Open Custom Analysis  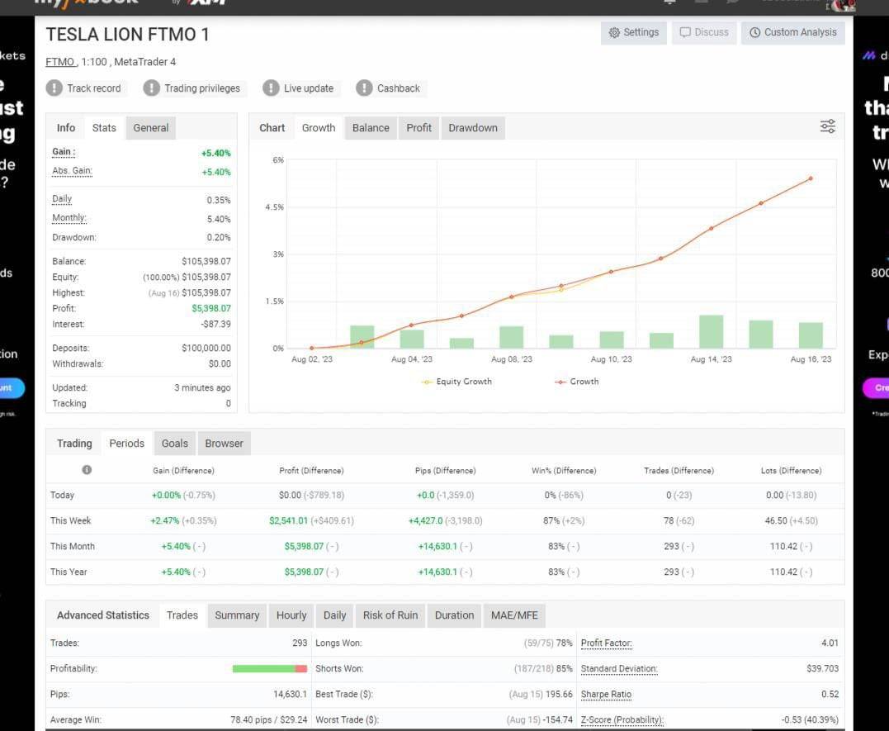click(792, 32)
